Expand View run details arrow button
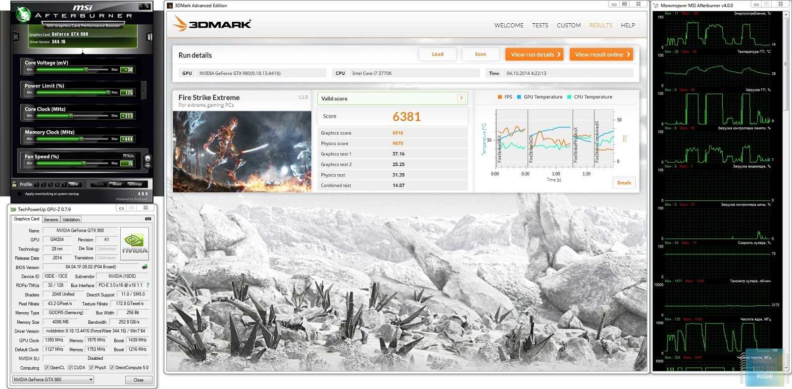 (x=535, y=54)
